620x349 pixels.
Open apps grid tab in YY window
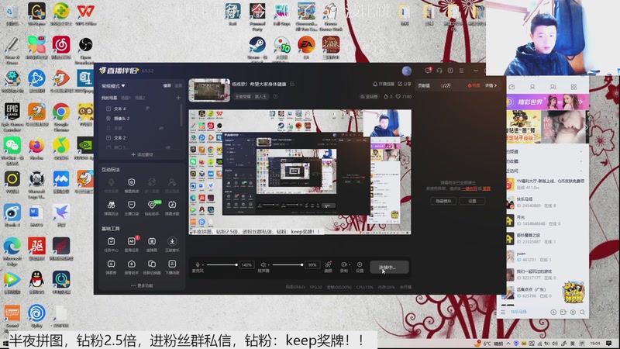573,87
